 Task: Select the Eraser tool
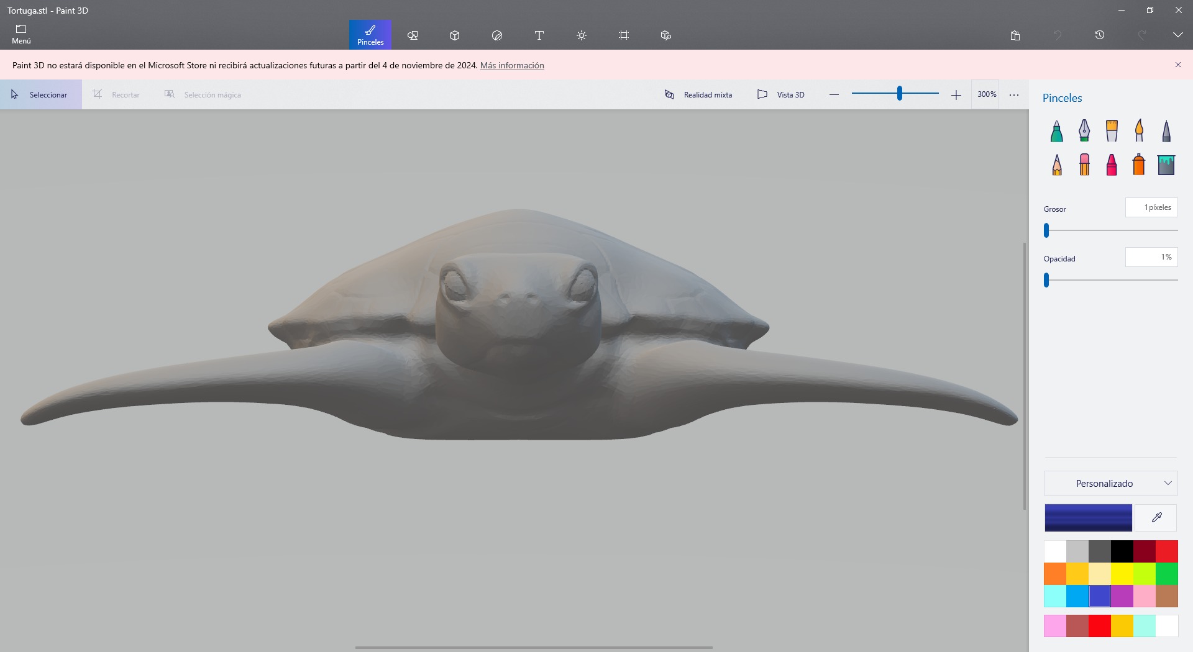click(x=1084, y=165)
